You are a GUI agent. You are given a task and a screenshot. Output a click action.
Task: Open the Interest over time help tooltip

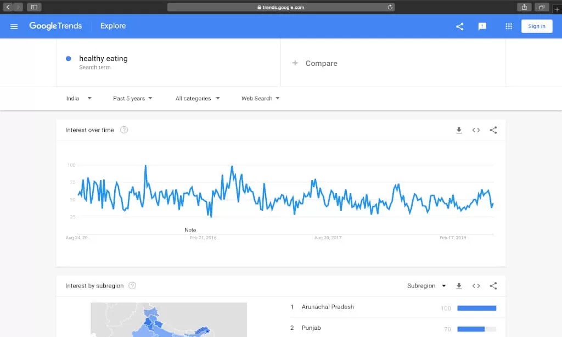[124, 130]
